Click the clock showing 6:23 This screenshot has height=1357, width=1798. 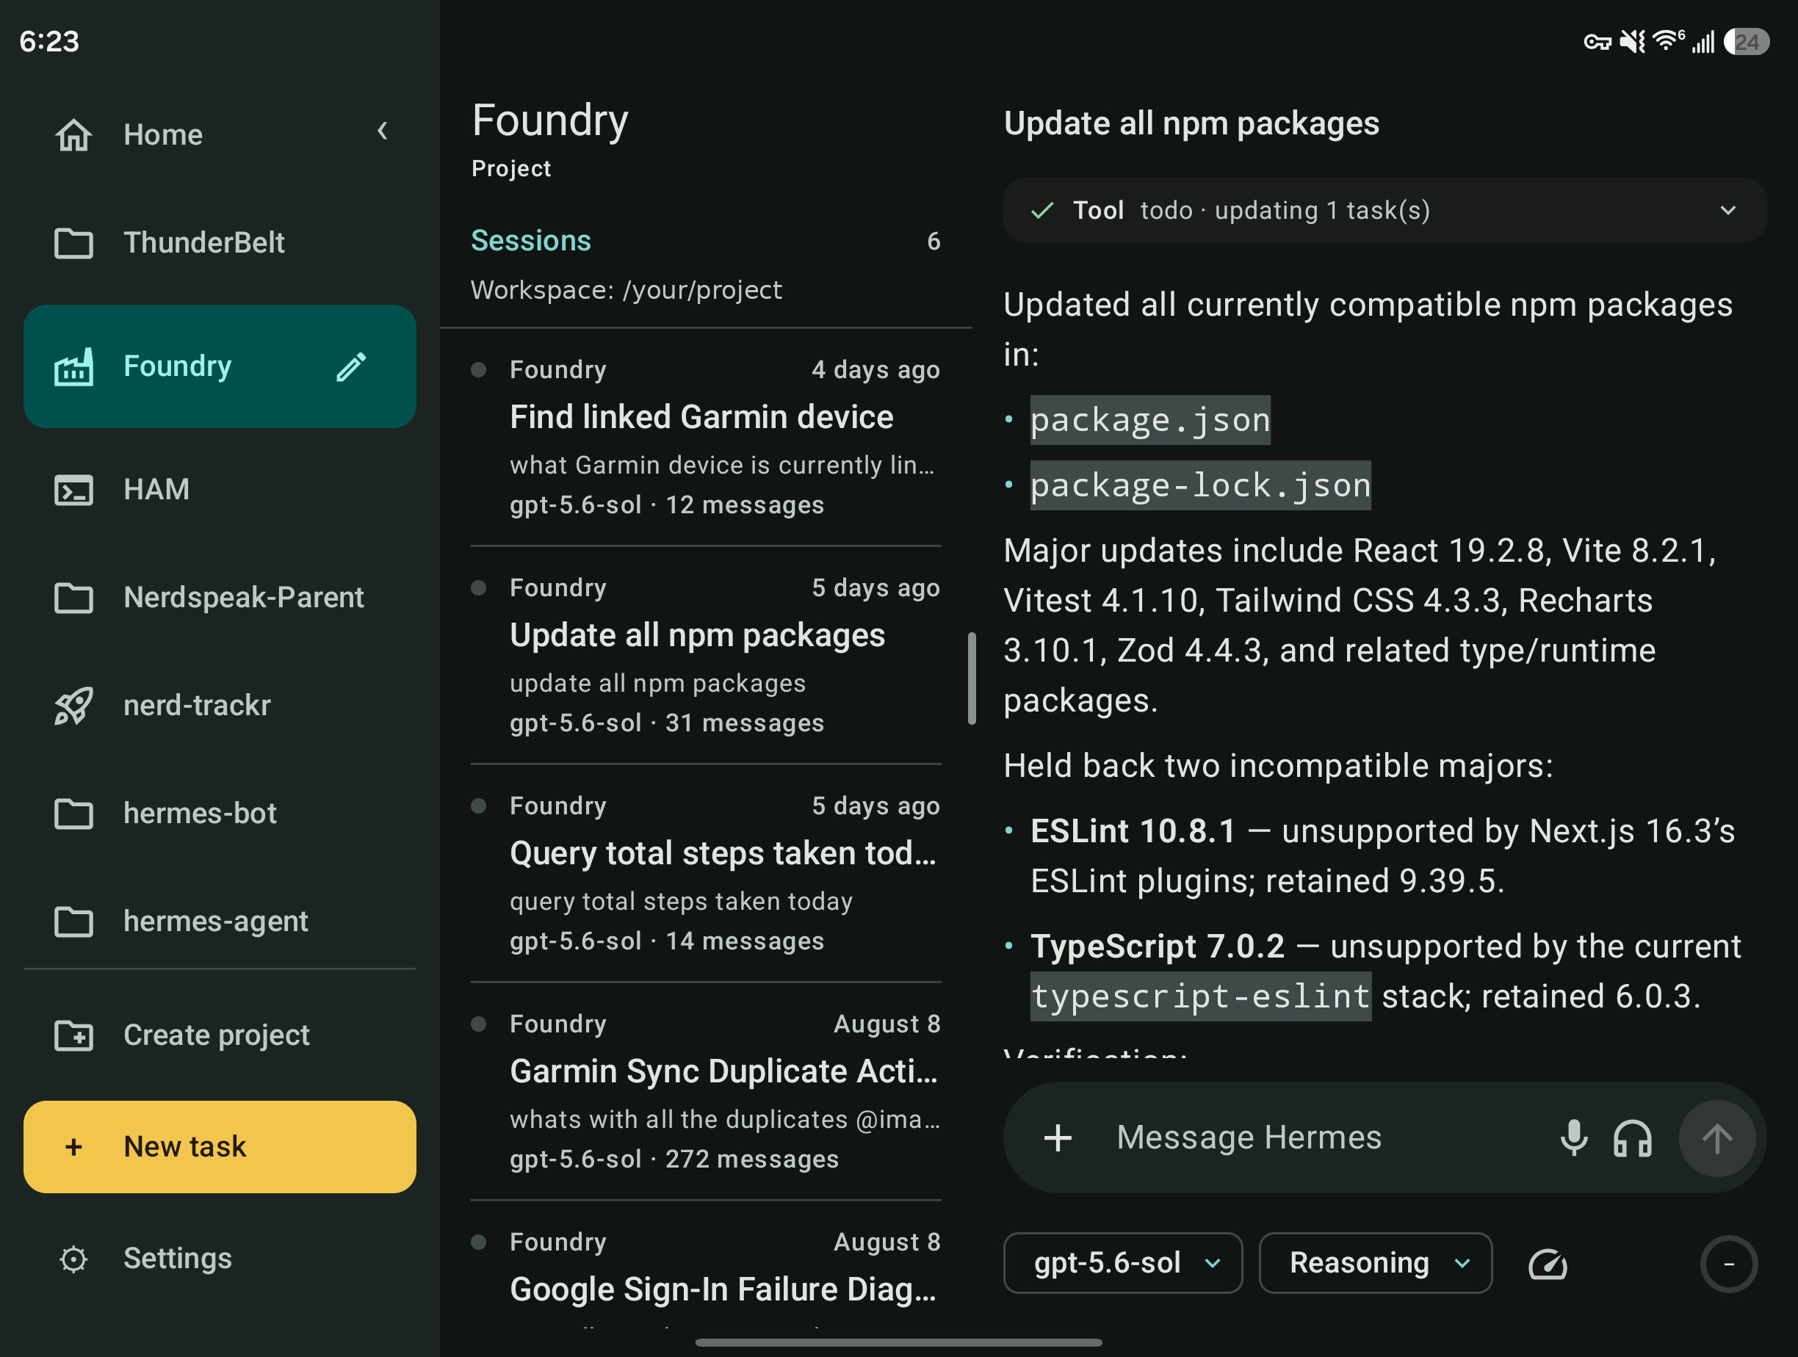[x=50, y=41]
